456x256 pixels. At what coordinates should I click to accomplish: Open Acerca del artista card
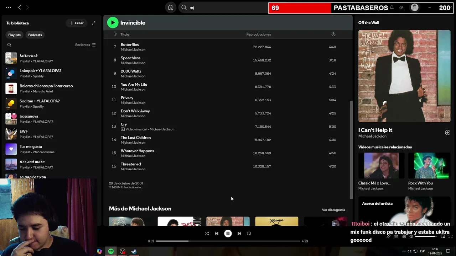pos(404,211)
